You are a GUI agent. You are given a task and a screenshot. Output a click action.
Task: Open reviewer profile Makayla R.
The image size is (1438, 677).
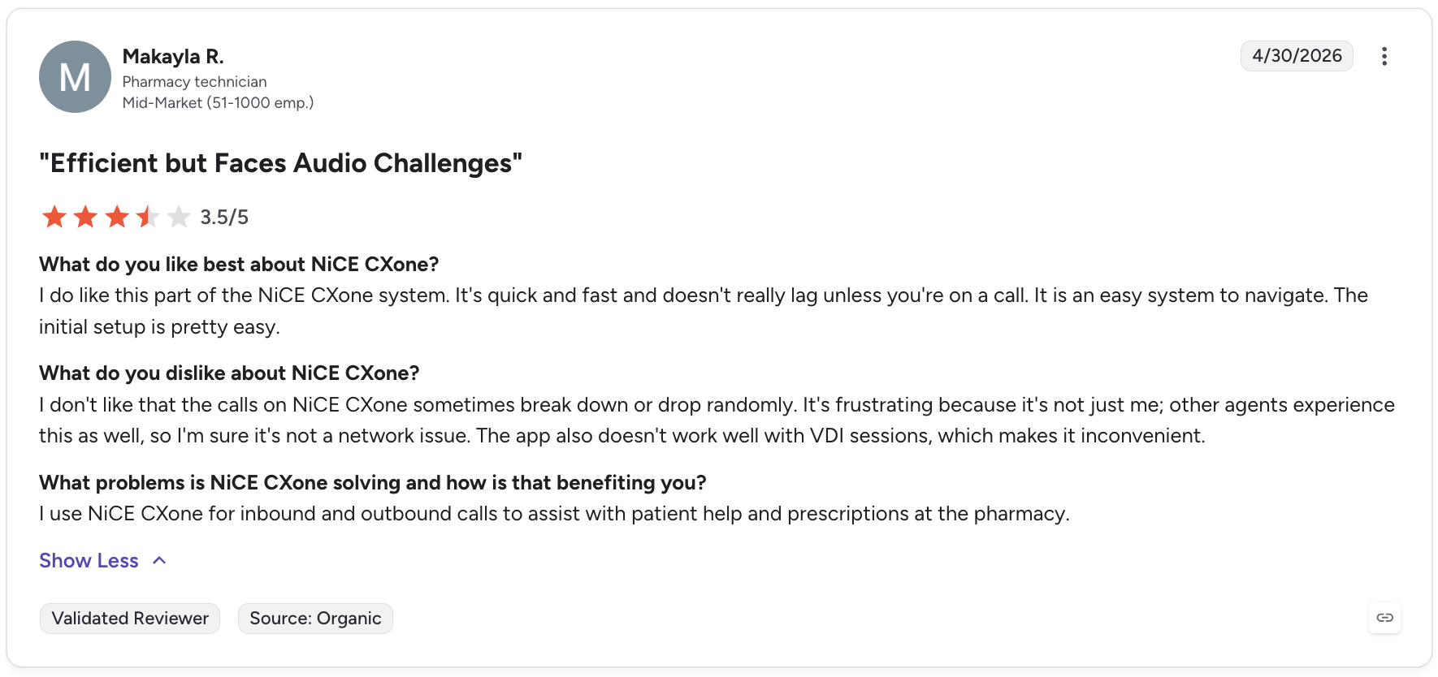coord(173,57)
